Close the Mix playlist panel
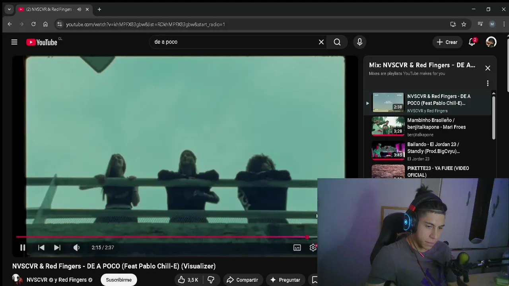The height and width of the screenshot is (286, 509). [x=488, y=68]
